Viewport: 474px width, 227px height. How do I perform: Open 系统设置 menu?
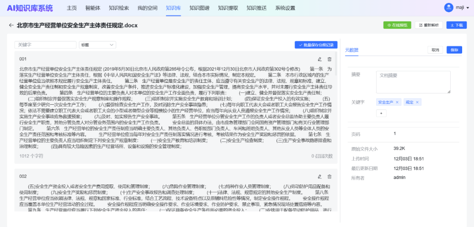(285, 8)
